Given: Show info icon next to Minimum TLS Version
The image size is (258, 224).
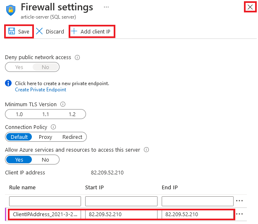Looking at the screenshot, I should pyautogui.click(x=63, y=105).
